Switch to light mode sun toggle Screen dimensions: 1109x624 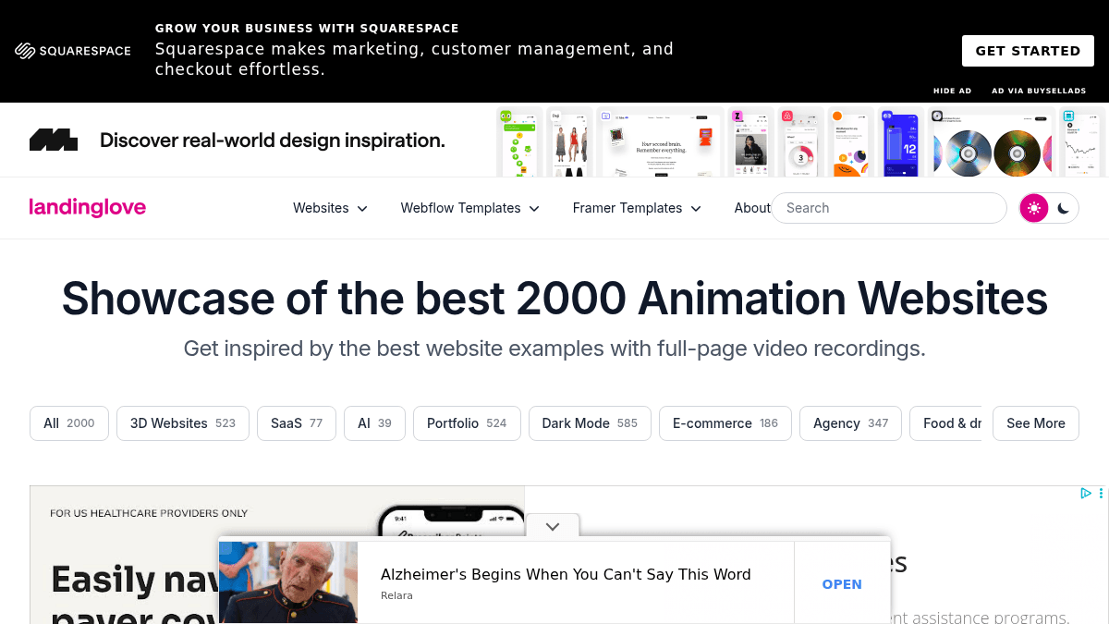click(x=1034, y=208)
